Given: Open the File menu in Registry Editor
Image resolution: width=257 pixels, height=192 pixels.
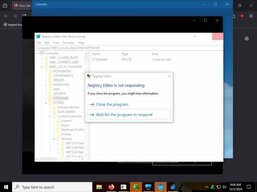Looking at the screenshot, I should click(39, 43).
